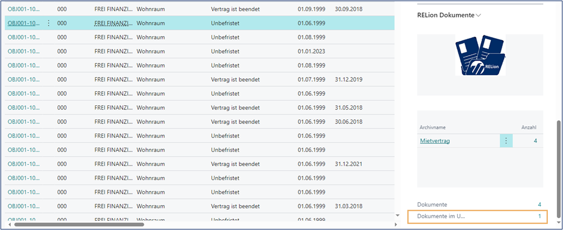Click the Anzahl column header
563x230 pixels.
click(529, 127)
